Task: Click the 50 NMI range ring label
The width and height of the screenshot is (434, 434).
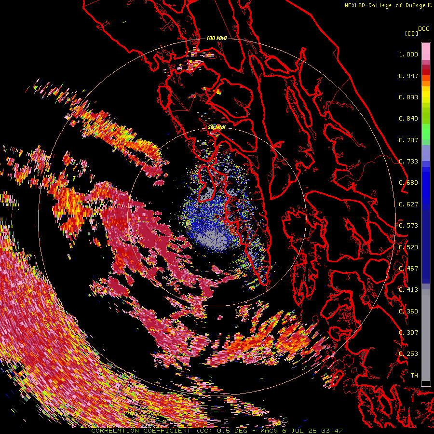Action: click(217, 127)
